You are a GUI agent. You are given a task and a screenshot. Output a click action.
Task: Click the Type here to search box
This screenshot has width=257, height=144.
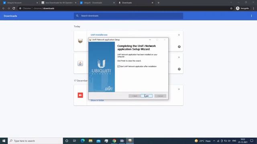click(35, 141)
